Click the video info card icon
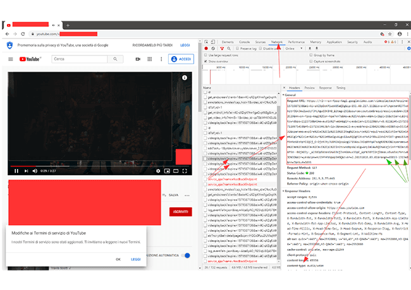This screenshot has height=290, width=411. tap(185, 78)
